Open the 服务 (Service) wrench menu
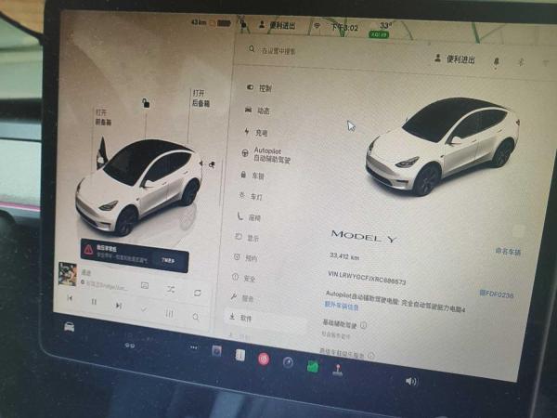557x418 pixels. coord(242,298)
